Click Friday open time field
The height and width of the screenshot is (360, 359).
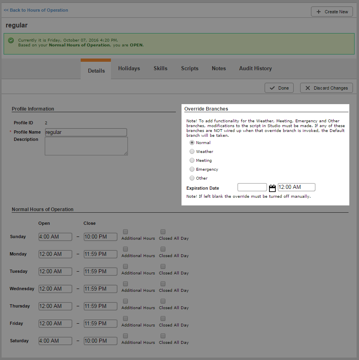point(55,324)
